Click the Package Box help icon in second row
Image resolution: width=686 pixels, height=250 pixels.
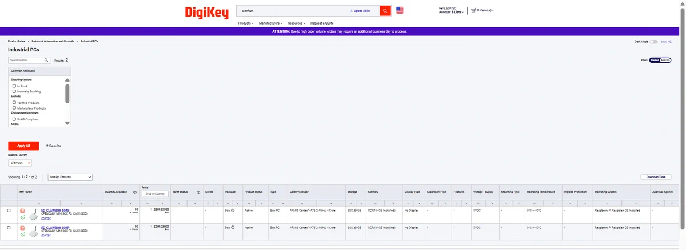coord(233,227)
